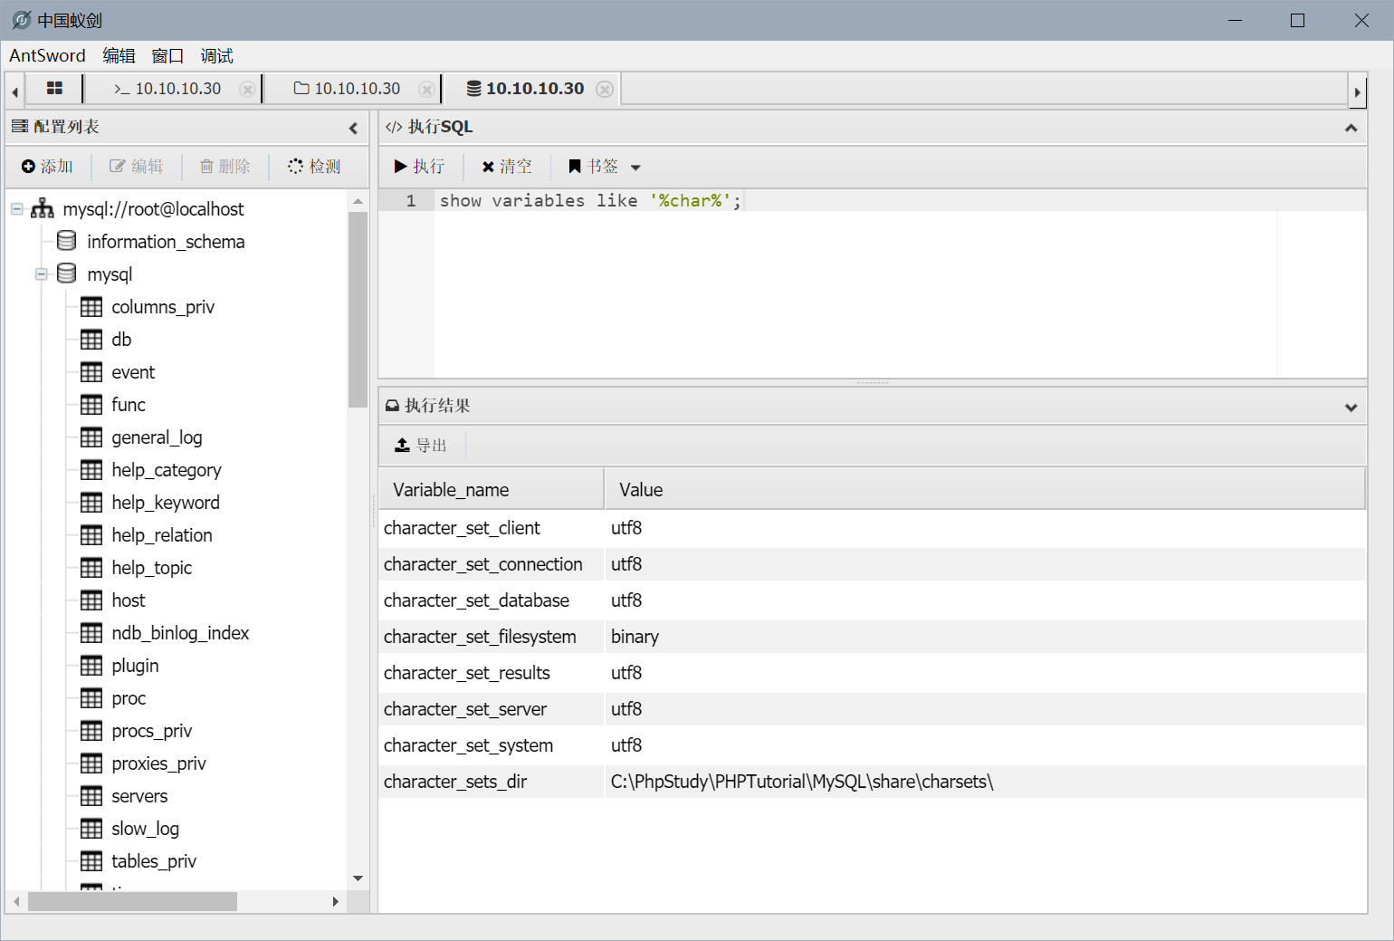Image resolution: width=1394 pixels, height=941 pixels.
Task: Open the general_log table
Action: point(157,437)
